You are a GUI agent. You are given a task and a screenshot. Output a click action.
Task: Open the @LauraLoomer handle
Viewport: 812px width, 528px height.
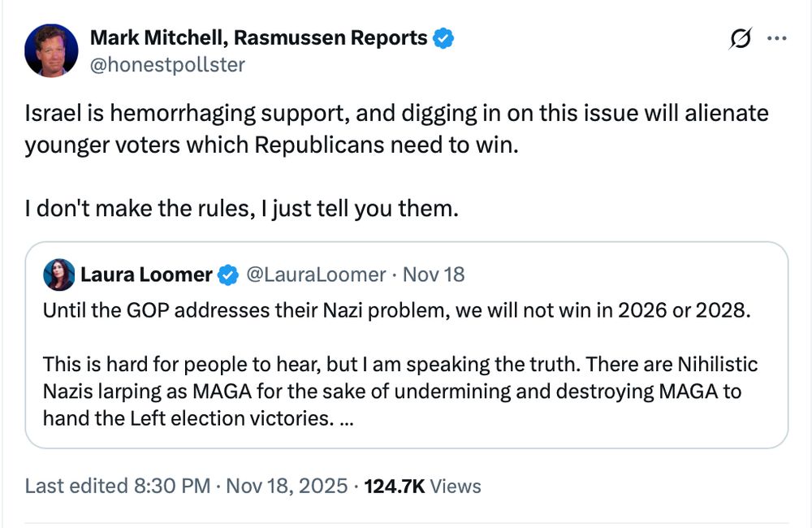click(315, 275)
